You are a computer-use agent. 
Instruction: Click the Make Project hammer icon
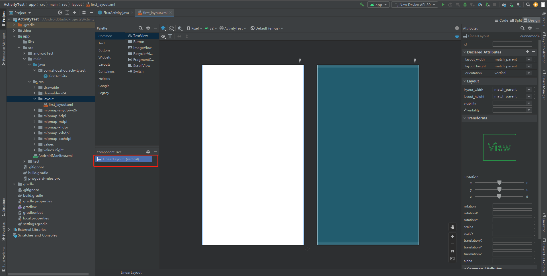(x=362, y=5)
